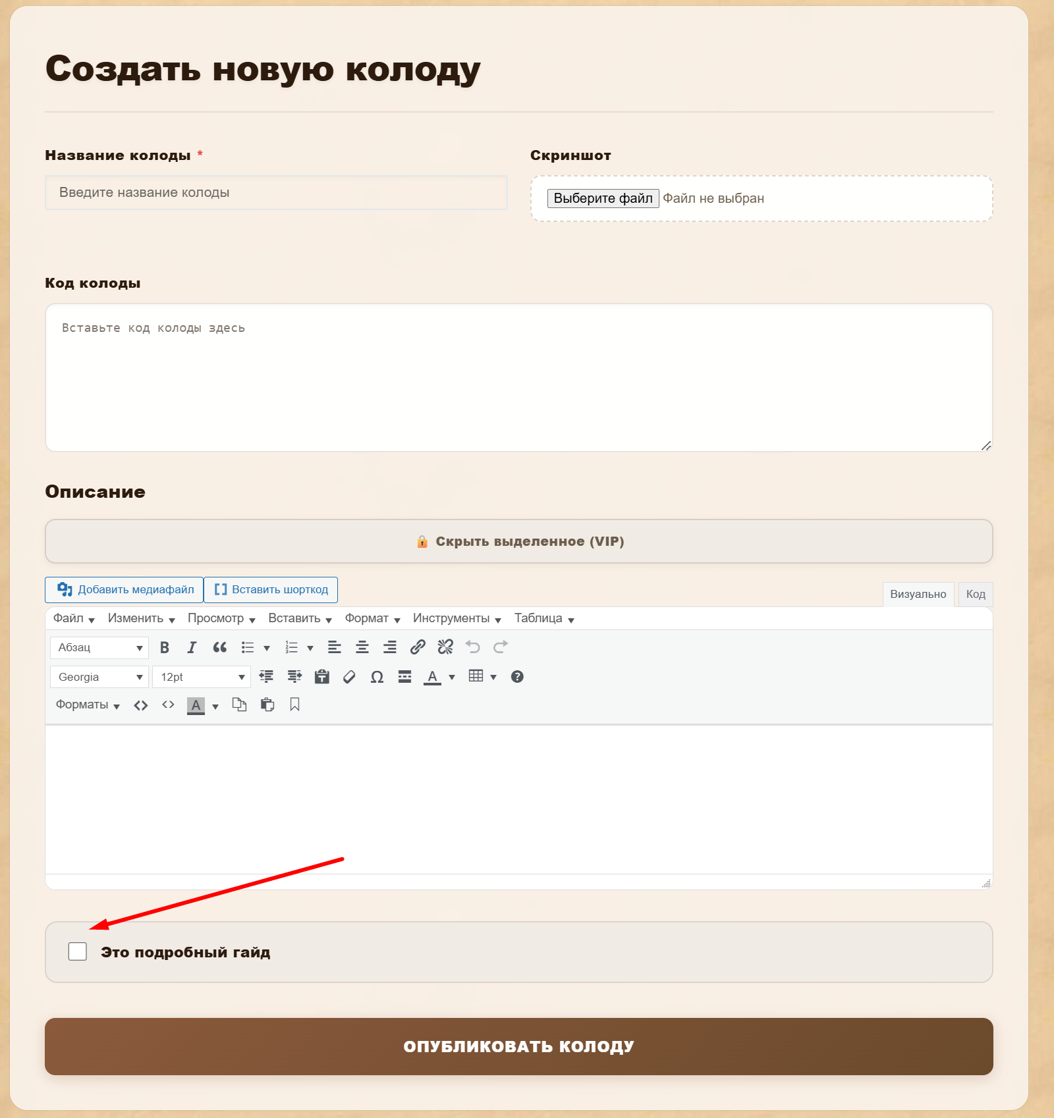
Task: Clear formatting with the eraser icon
Action: pos(349,678)
